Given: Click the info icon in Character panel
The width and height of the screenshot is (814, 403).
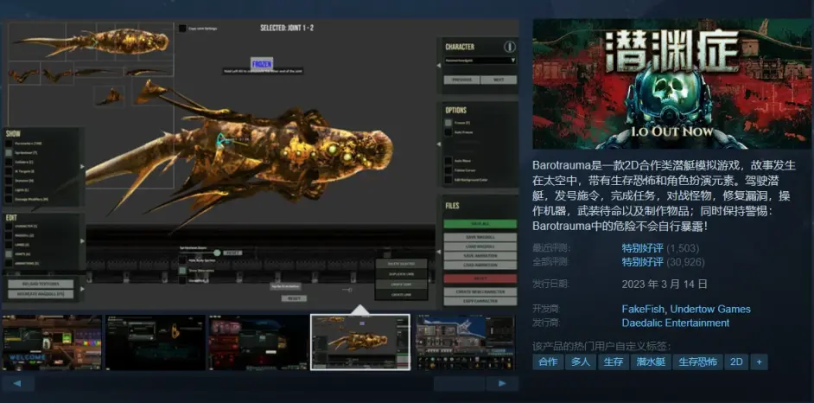Looking at the screenshot, I should [x=509, y=47].
